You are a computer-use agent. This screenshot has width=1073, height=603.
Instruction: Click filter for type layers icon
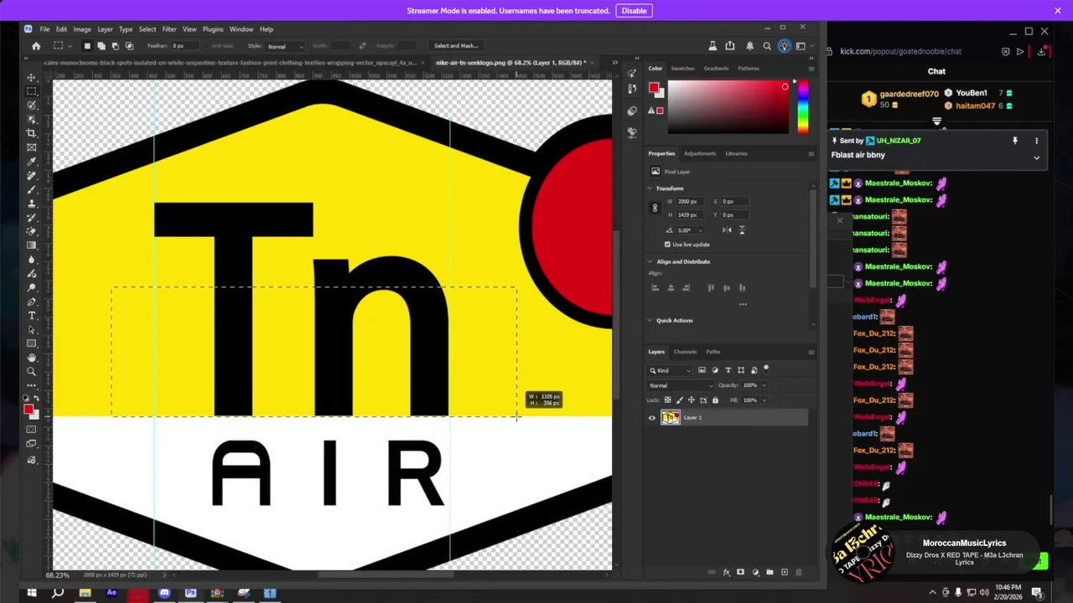click(728, 370)
